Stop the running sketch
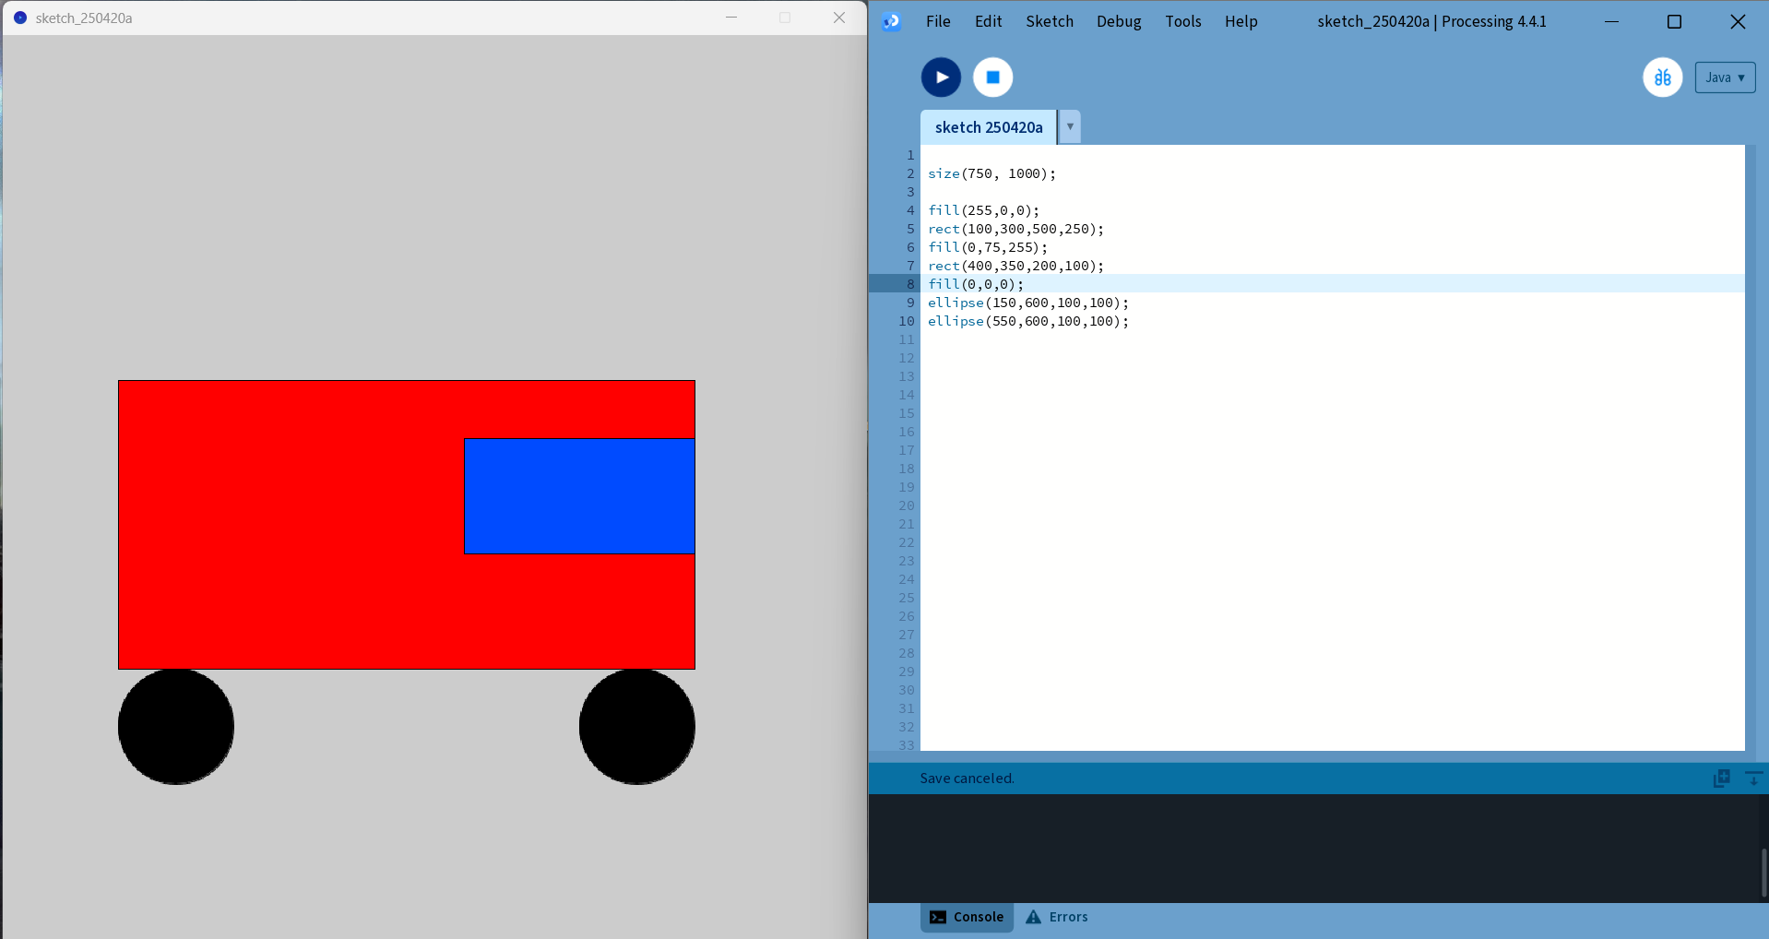This screenshot has width=1769, height=939. (x=991, y=77)
